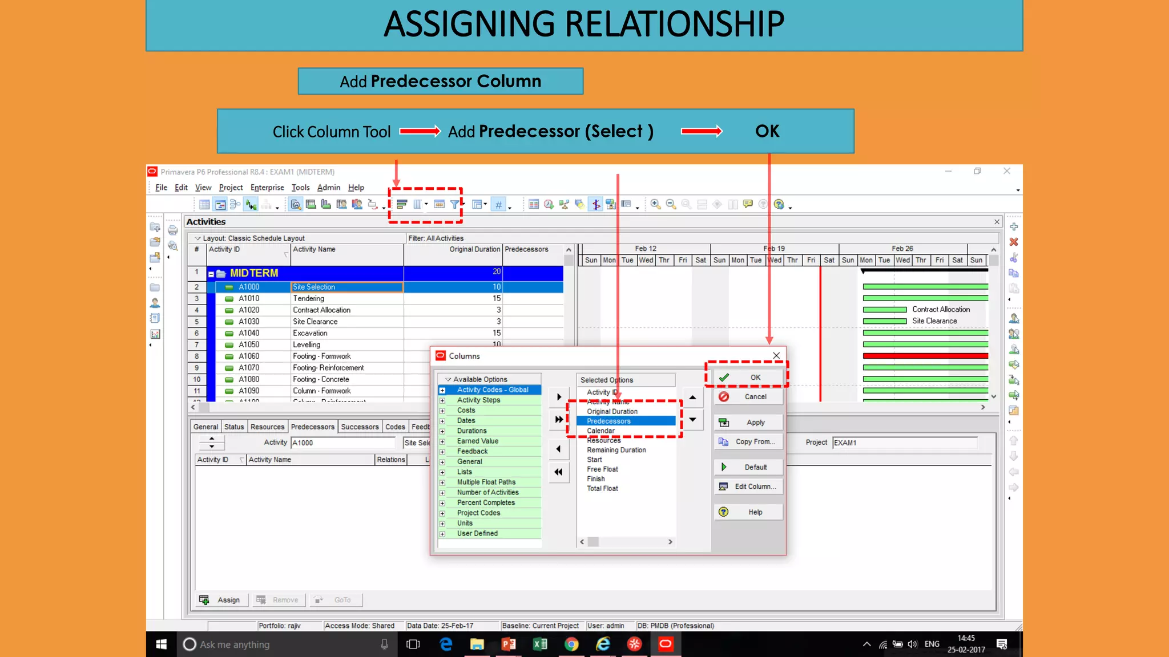Click the Selected Options horizontal scrollbar thumb

pyautogui.click(x=594, y=542)
